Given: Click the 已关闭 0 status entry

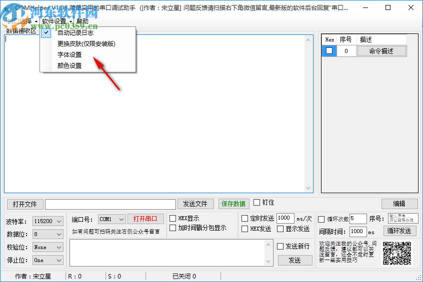Looking at the screenshot, I should [x=184, y=277].
